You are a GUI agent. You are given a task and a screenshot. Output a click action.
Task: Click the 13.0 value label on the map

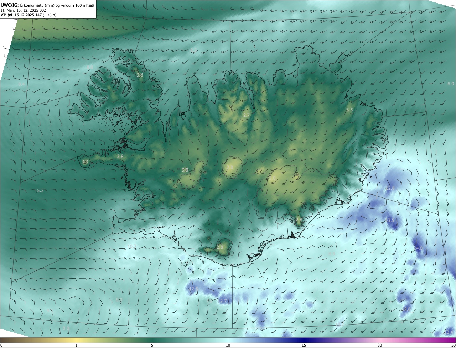(406, 310)
